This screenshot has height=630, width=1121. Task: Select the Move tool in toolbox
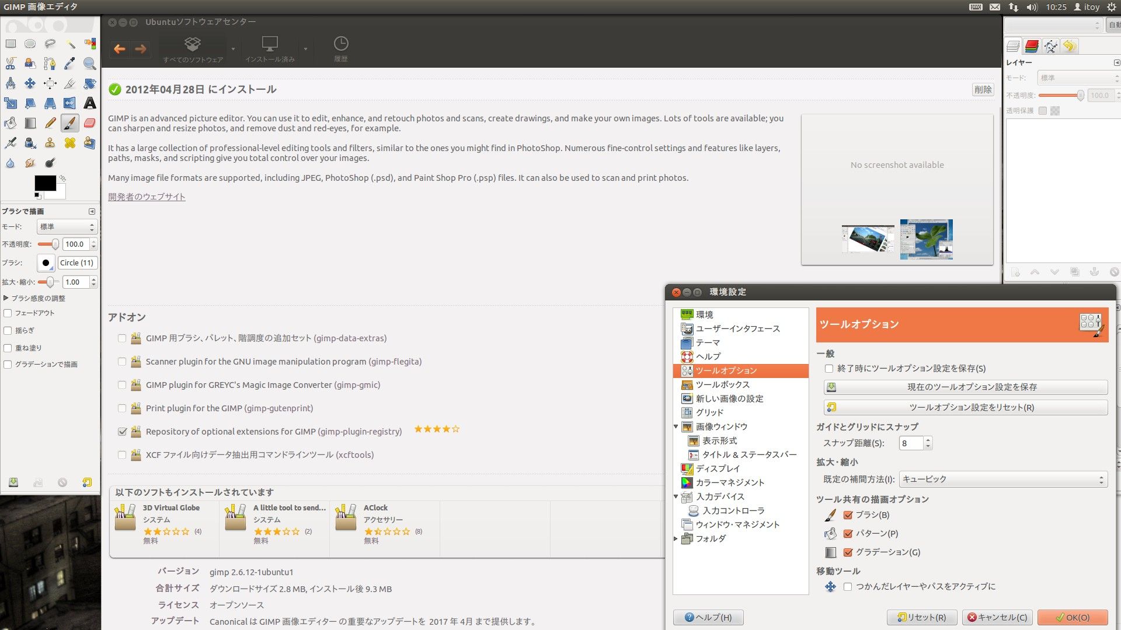[30, 83]
